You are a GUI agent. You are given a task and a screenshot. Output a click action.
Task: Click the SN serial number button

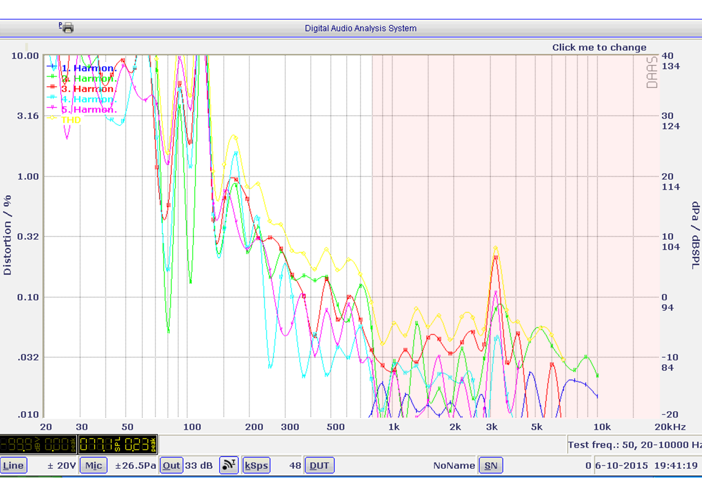click(491, 466)
